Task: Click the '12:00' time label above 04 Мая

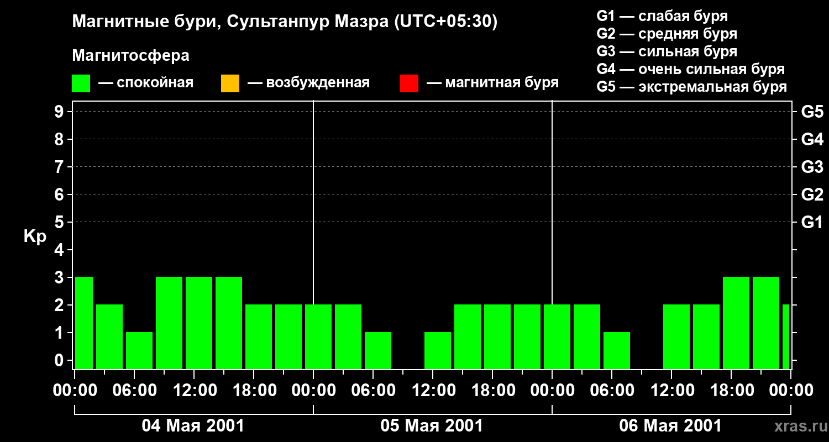Action: pos(194,391)
